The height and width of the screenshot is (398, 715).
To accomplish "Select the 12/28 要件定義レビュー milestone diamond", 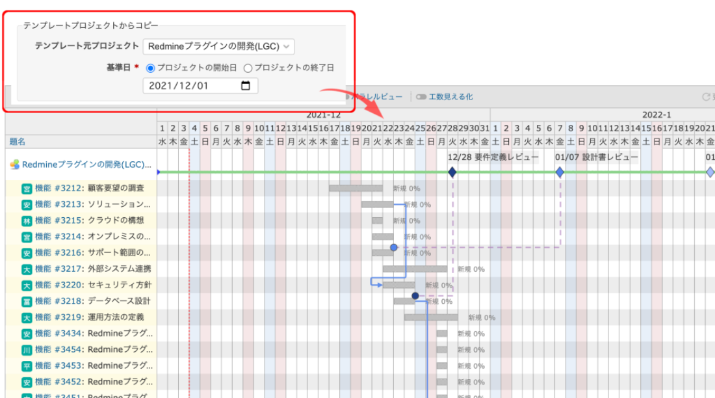I will (452, 172).
